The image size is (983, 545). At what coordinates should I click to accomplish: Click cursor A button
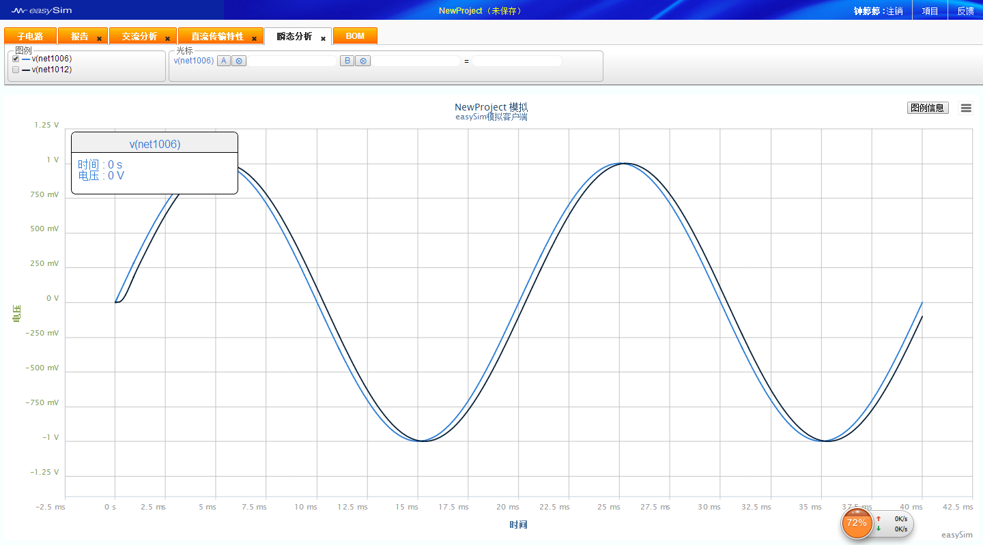point(223,61)
